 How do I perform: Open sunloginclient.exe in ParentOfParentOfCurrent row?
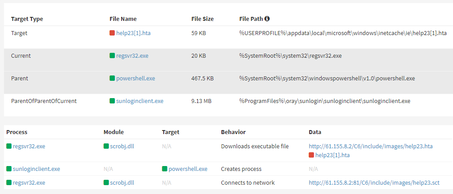(x=140, y=101)
